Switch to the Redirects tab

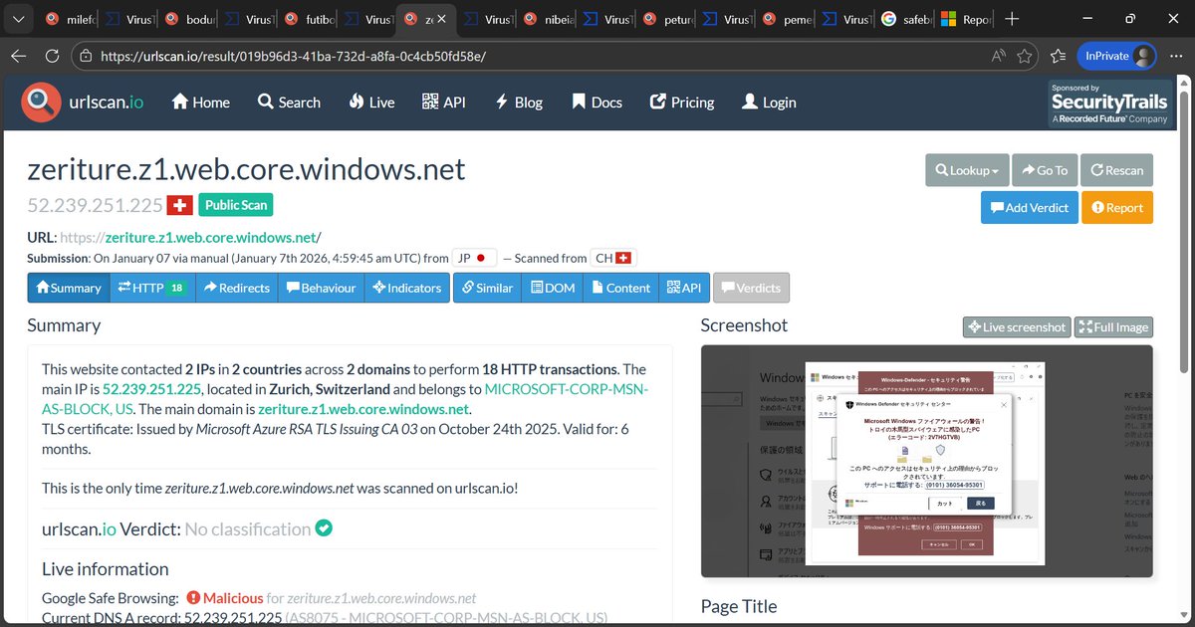(236, 288)
